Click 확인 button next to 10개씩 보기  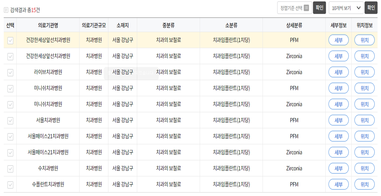371,8
